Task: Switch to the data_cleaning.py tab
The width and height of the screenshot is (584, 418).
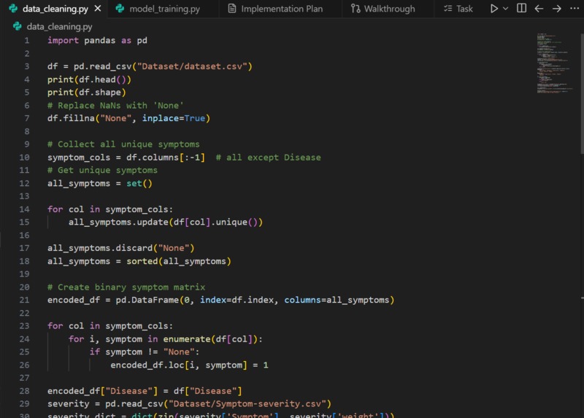Action: pyautogui.click(x=55, y=9)
